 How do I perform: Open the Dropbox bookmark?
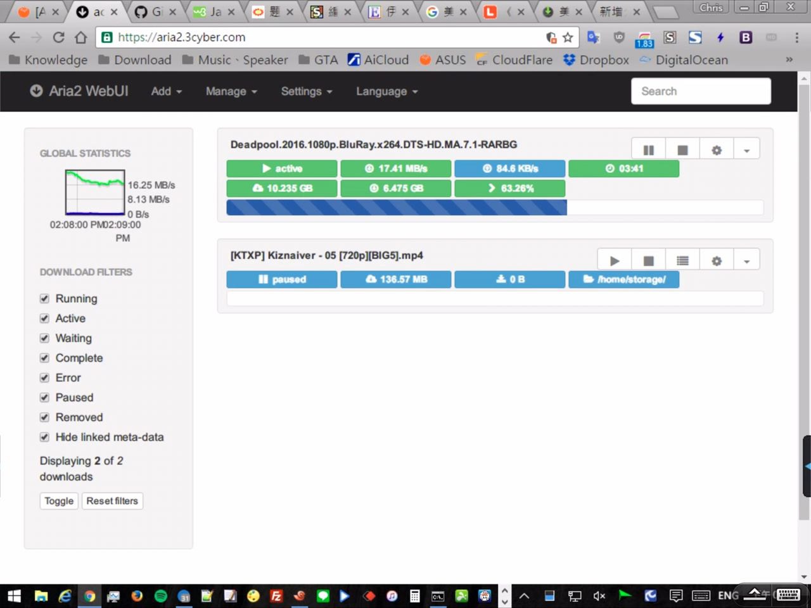[x=596, y=60]
